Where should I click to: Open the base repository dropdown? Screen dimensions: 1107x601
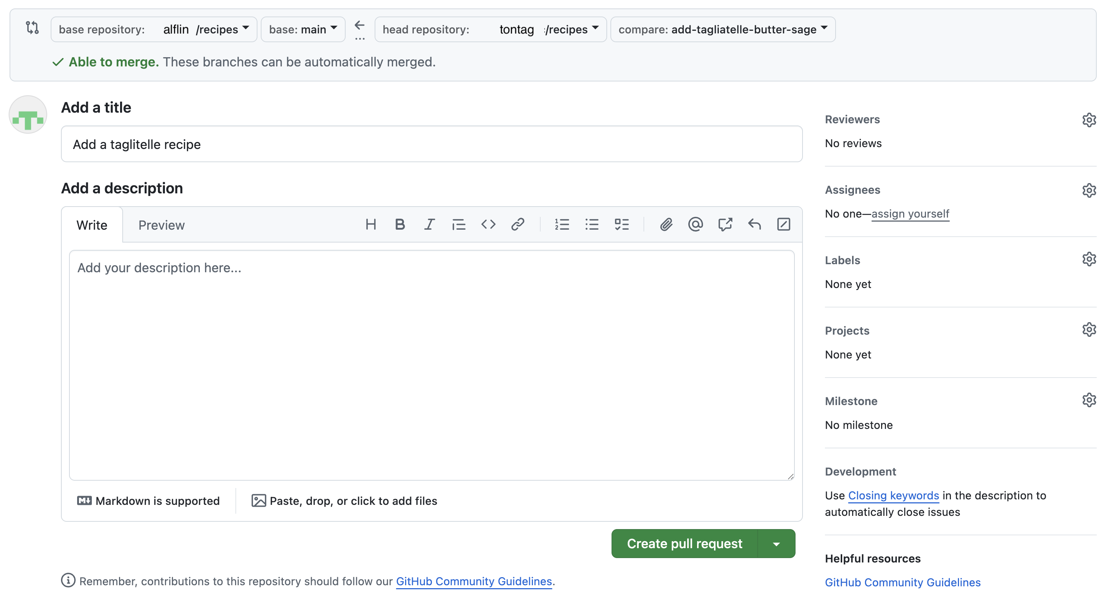[154, 29]
